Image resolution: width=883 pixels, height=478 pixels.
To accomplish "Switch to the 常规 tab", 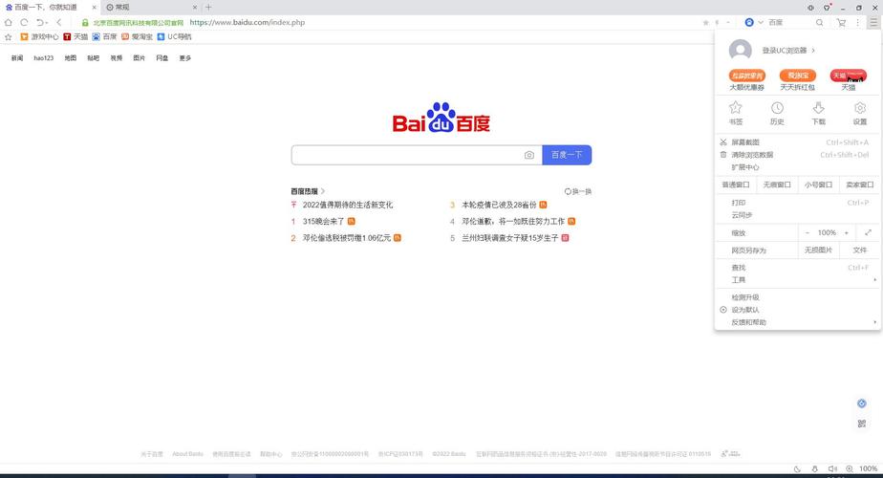I will click(x=151, y=8).
